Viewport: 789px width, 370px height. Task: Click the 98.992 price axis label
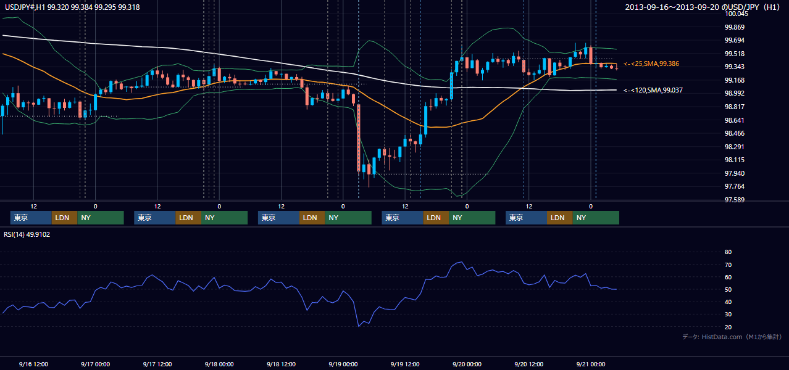click(x=735, y=94)
